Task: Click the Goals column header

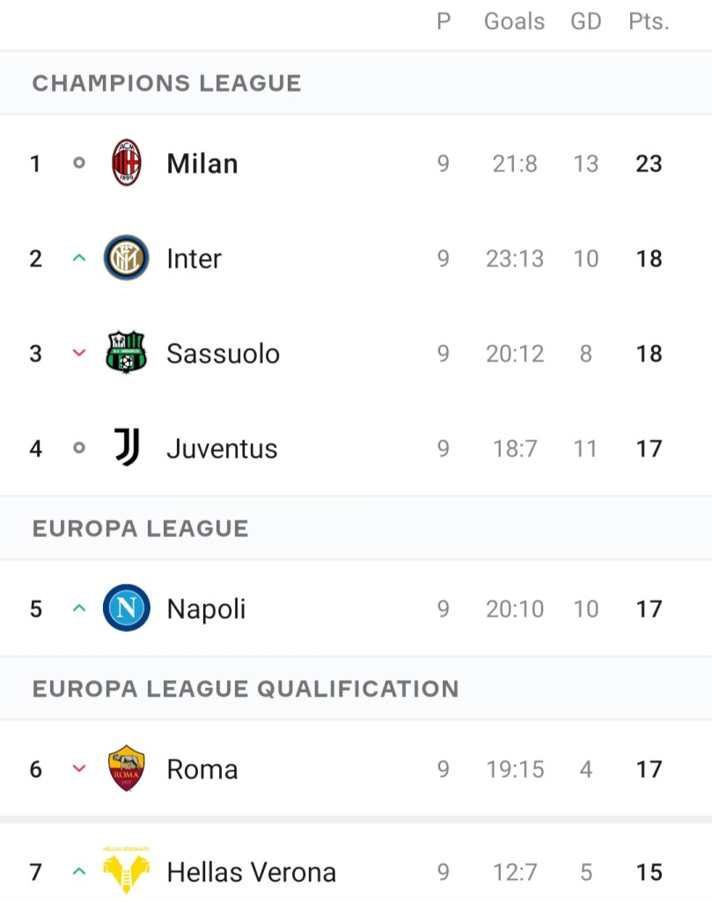Action: [515, 22]
